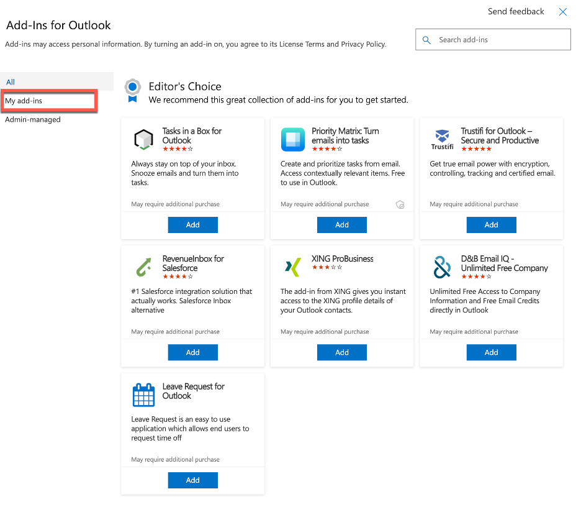Click the magnifier icon in search box
The width and height of the screenshot is (581, 512).
pyautogui.click(x=426, y=40)
